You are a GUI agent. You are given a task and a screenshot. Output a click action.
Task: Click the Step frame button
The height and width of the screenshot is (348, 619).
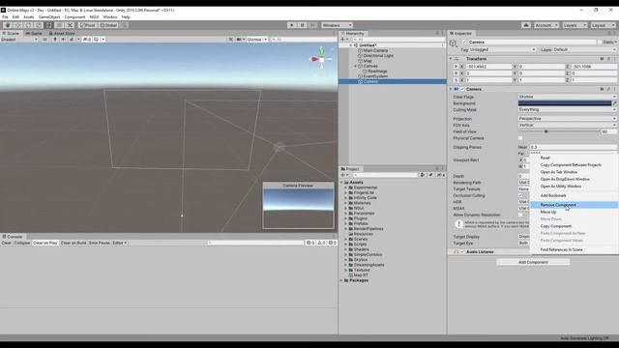click(312, 25)
